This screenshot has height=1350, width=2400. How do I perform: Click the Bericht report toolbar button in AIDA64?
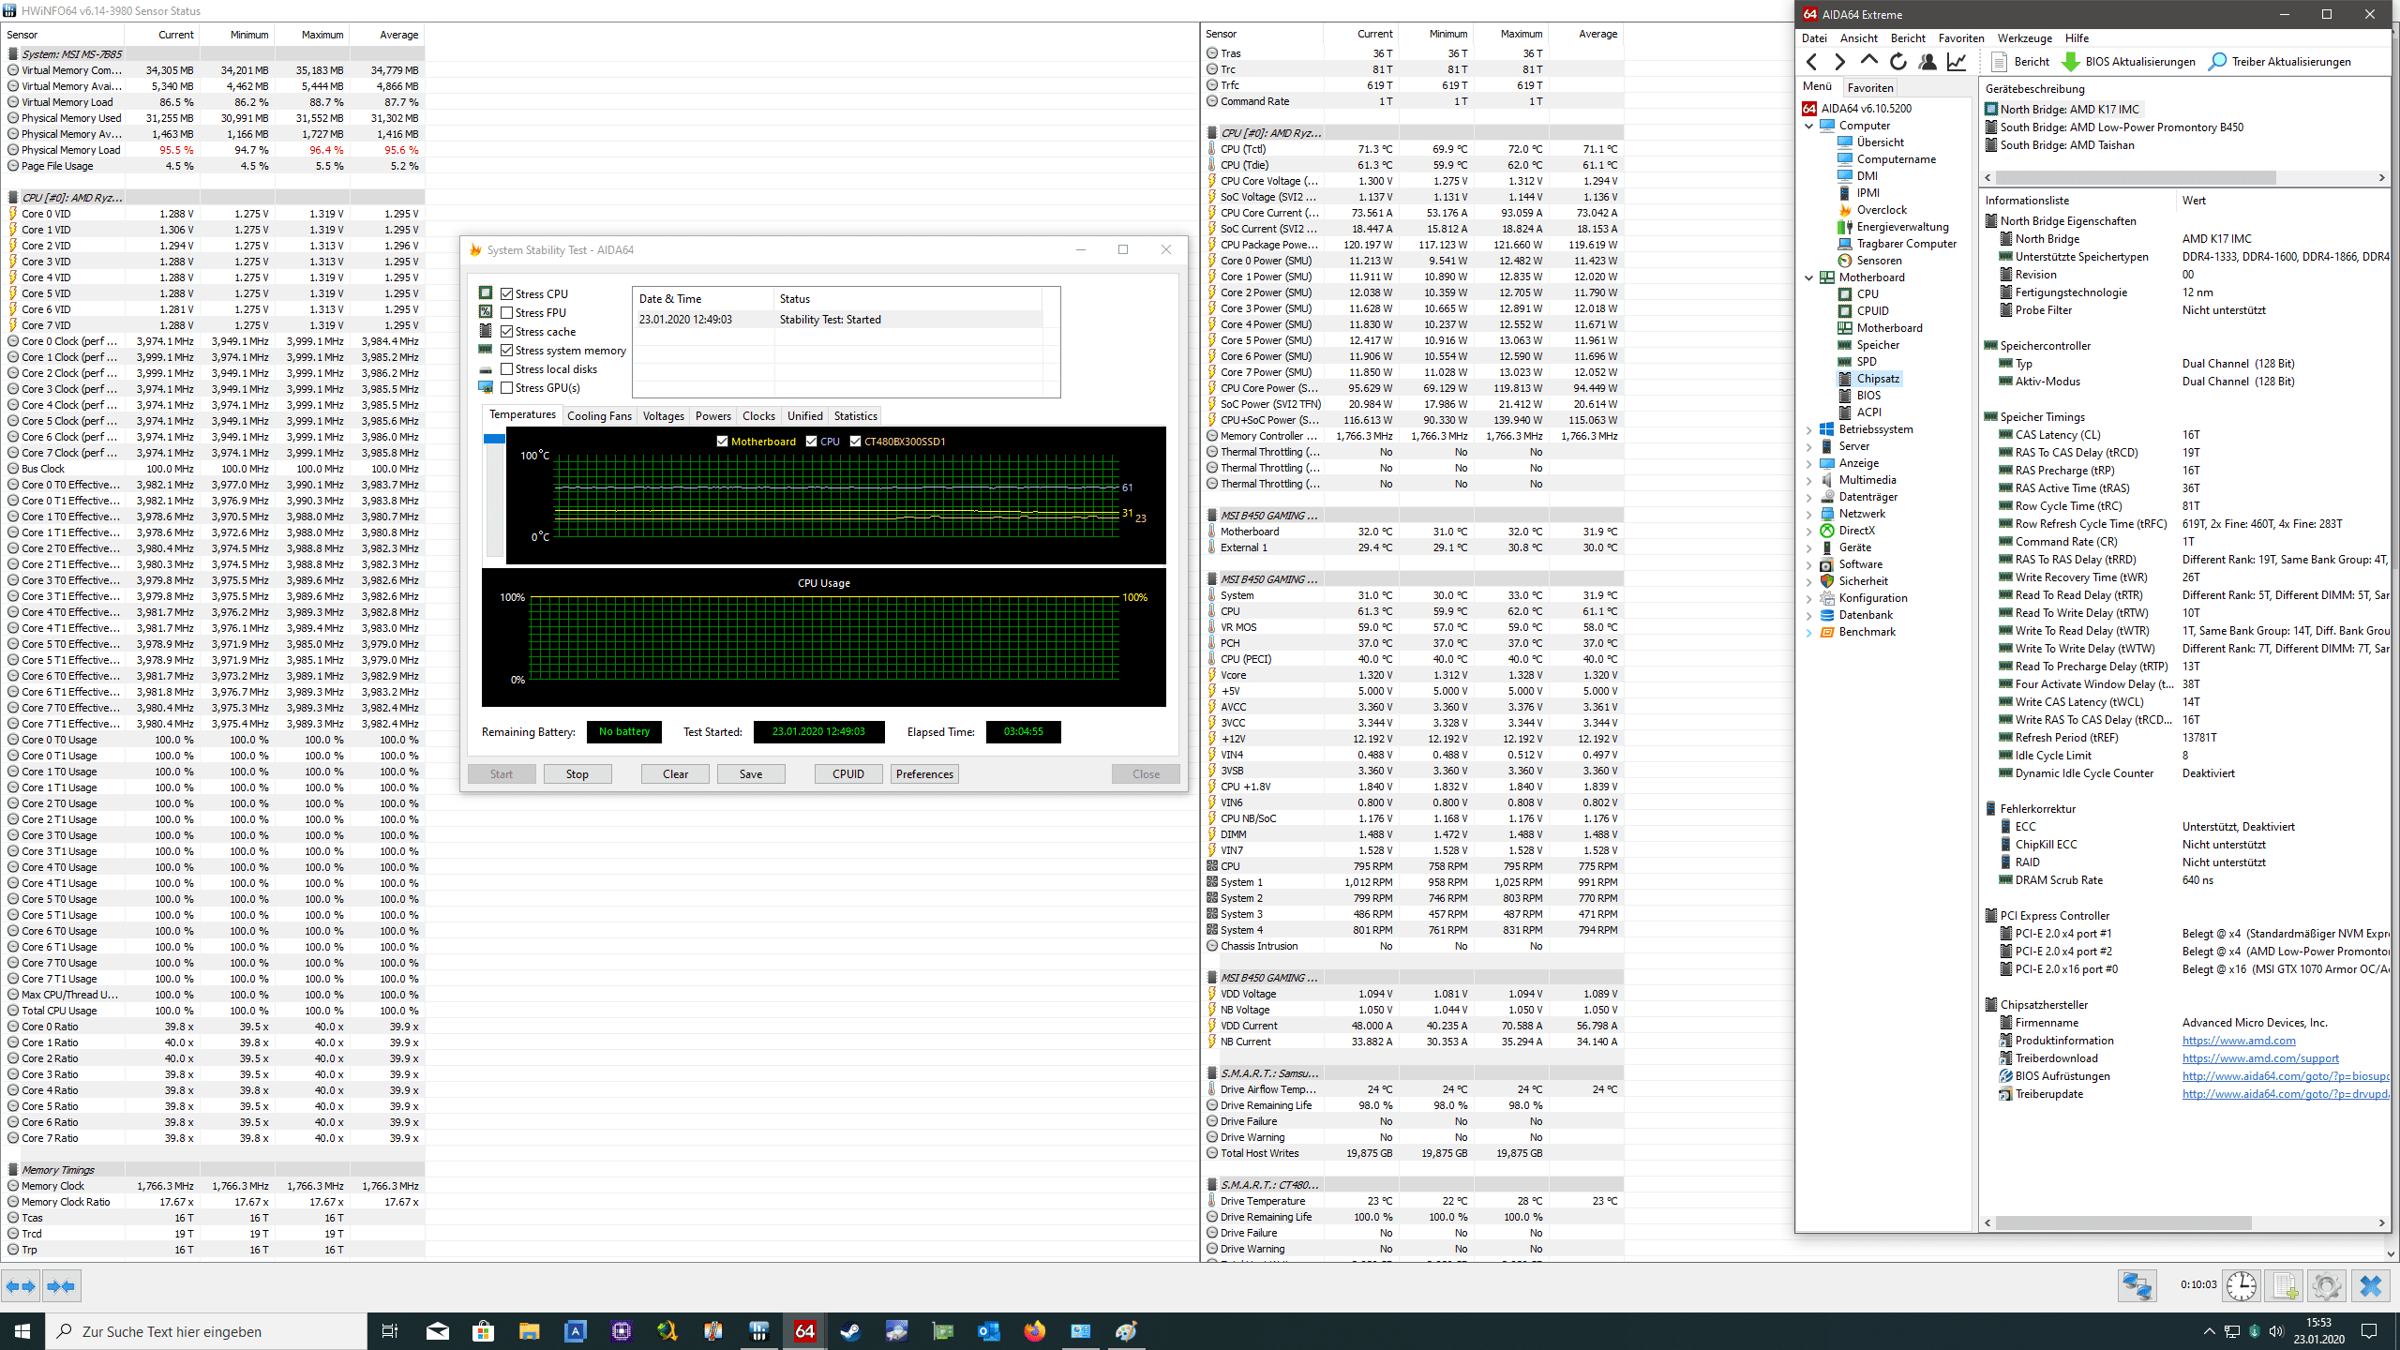tap(2019, 62)
